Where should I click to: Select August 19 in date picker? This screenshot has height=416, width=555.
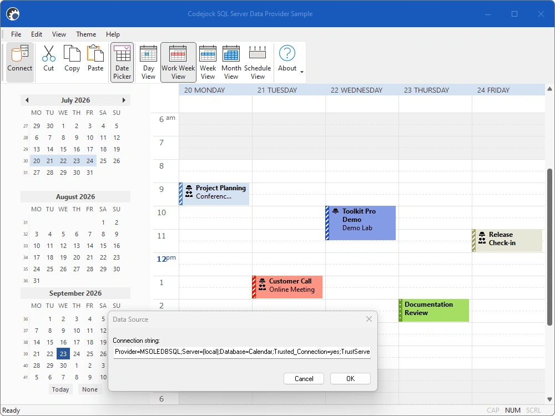pos(63,257)
